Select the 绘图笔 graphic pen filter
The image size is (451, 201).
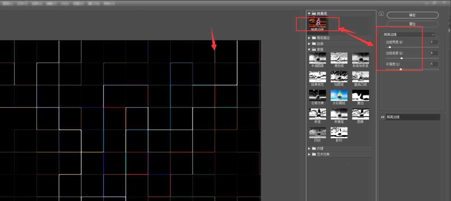tap(339, 76)
